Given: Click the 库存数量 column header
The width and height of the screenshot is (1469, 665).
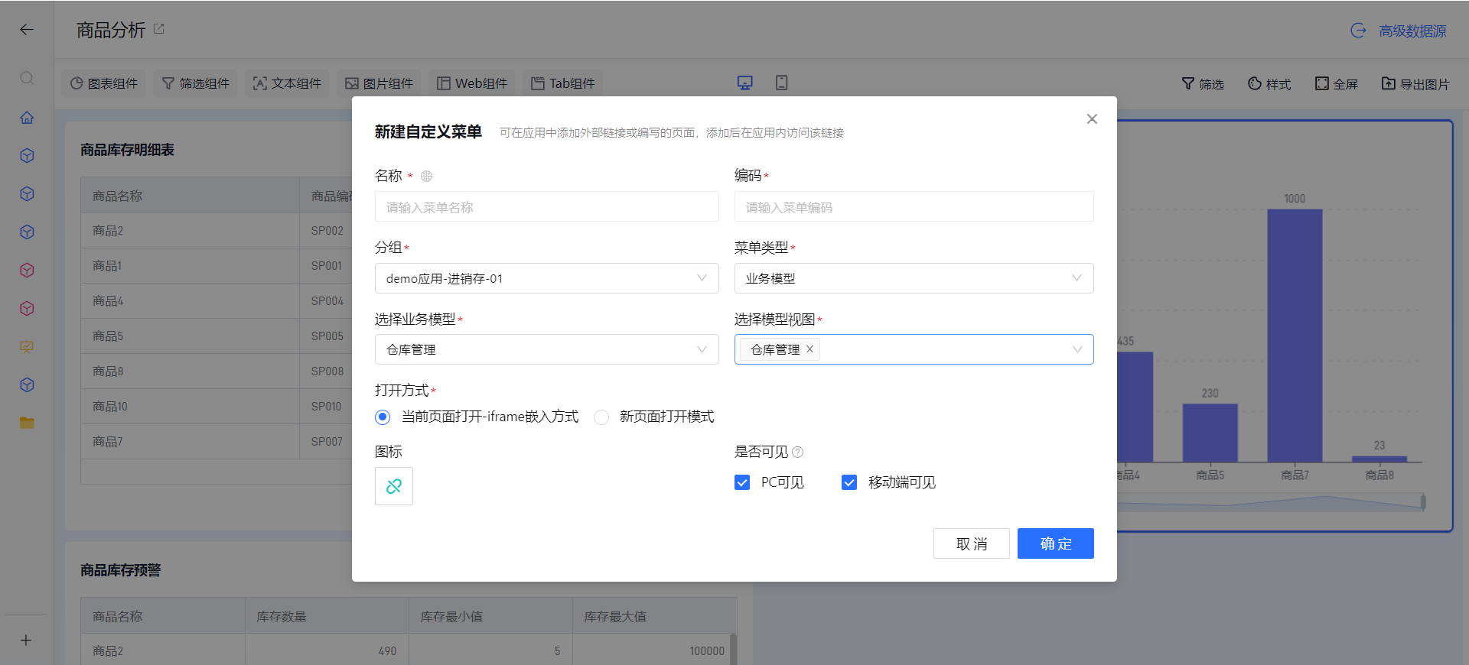Looking at the screenshot, I should tap(327, 616).
